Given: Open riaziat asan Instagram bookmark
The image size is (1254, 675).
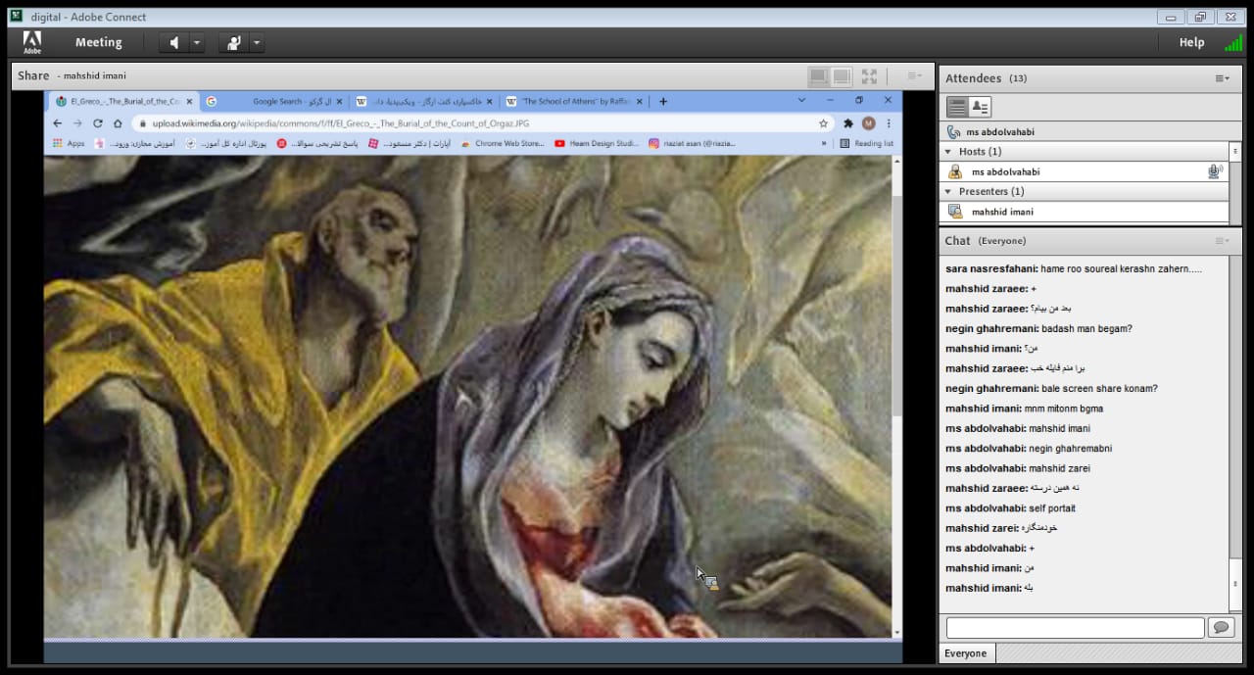Looking at the screenshot, I should tap(691, 143).
